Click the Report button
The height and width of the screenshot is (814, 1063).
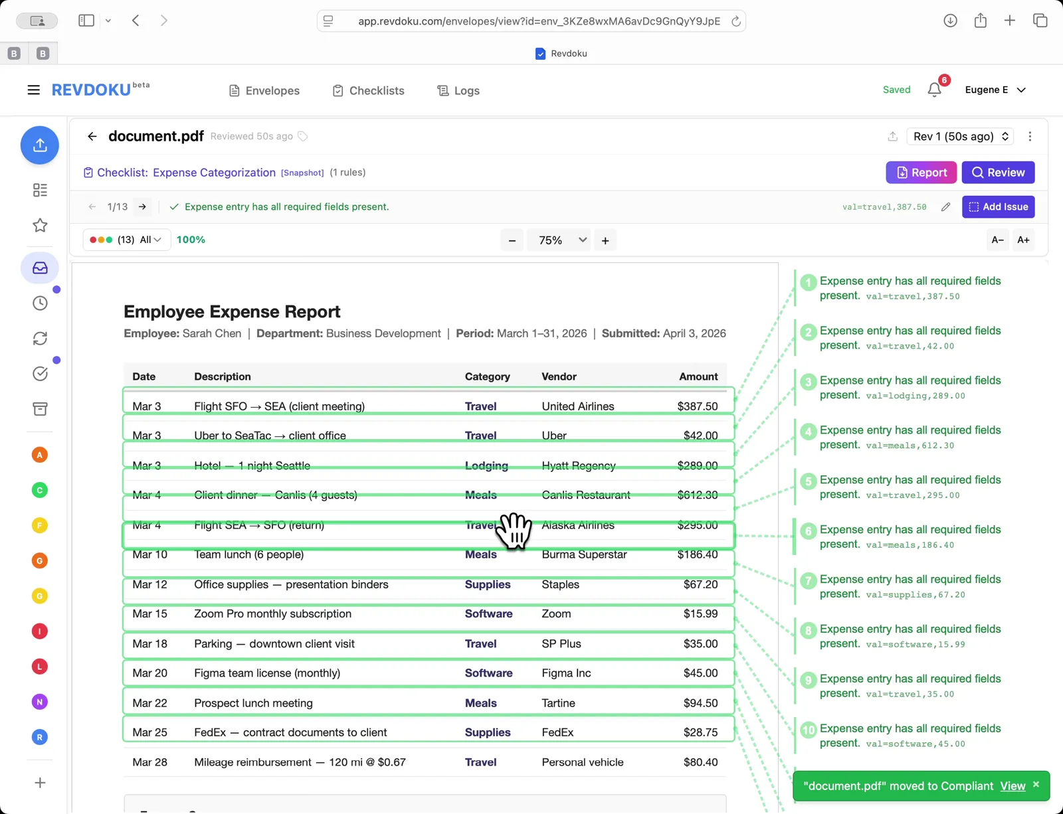coord(921,173)
